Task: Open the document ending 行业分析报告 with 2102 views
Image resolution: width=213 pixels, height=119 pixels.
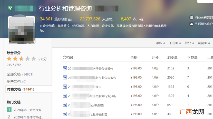Action: coord(91,69)
